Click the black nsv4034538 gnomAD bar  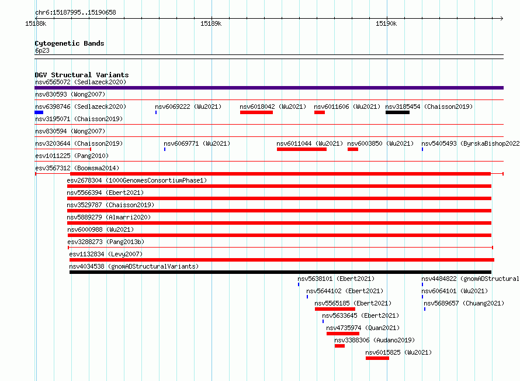pyautogui.click(x=280, y=272)
